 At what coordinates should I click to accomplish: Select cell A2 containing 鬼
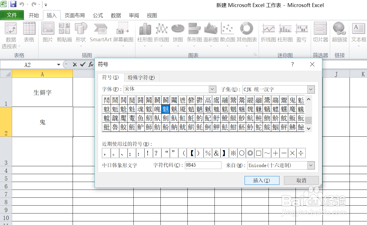pyautogui.click(x=42, y=122)
